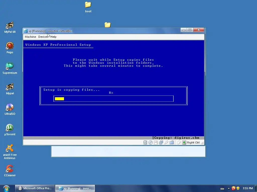Viewport: 257px width, 192px height.
Task: Click the yellow security shield tray icon
Action: tap(238, 188)
